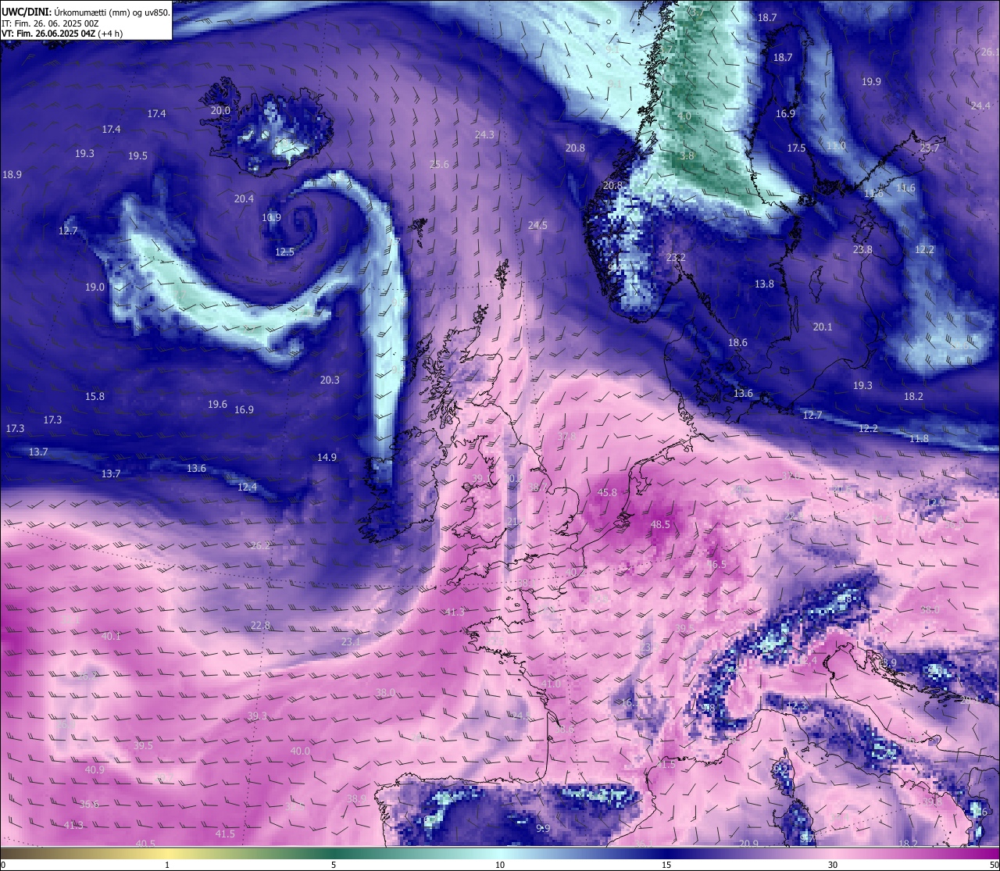The width and height of the screenshot is (1000, 871).
Task: Click the 15 tick on the color scale
Action: [x=666, y=866]
